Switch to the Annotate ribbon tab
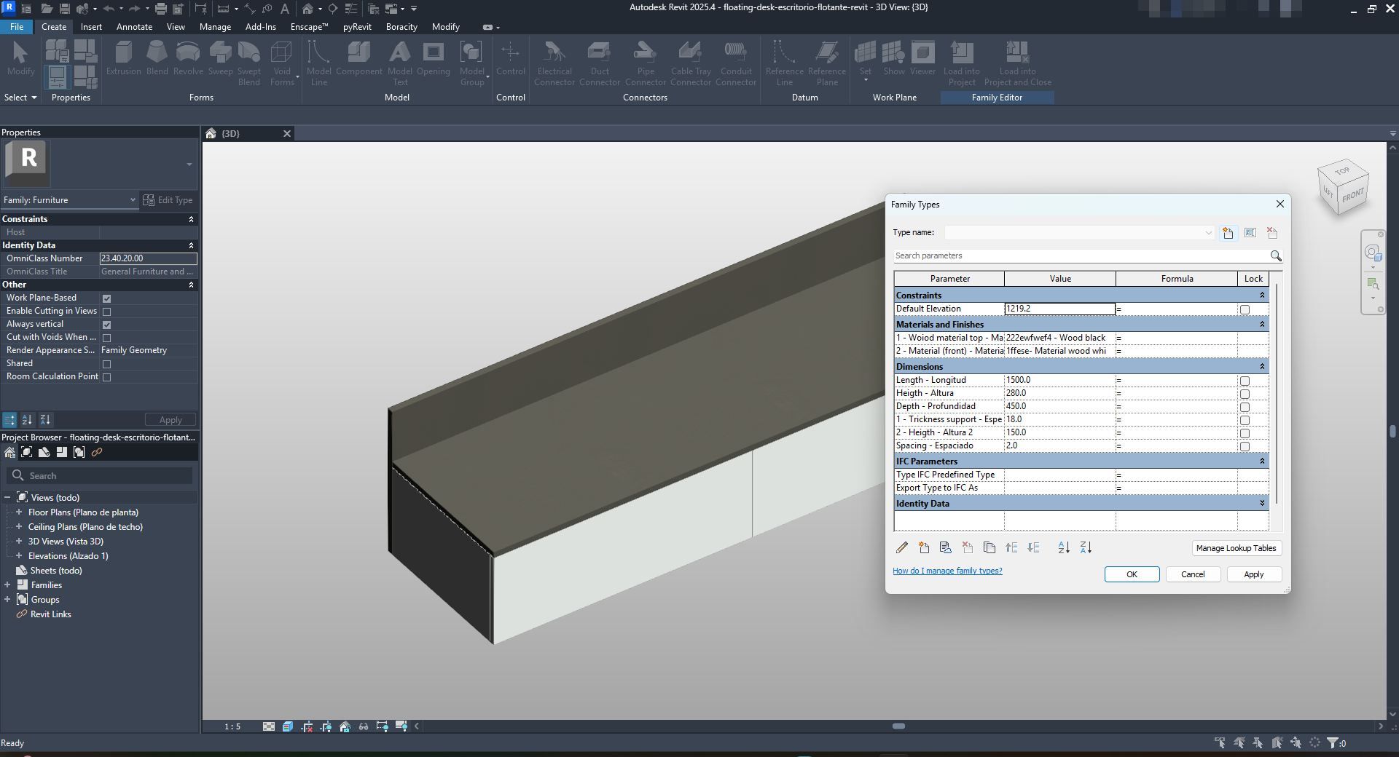Screen dimensions: 1399x757 [135, 27]
